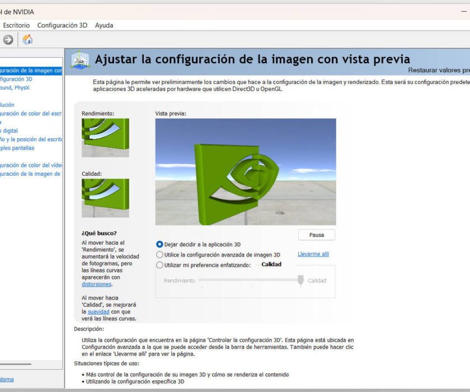The width and height of the screenshot is (470, 392).
Task: Click the 'stema' link at bottom left
Action: [7, 379]
